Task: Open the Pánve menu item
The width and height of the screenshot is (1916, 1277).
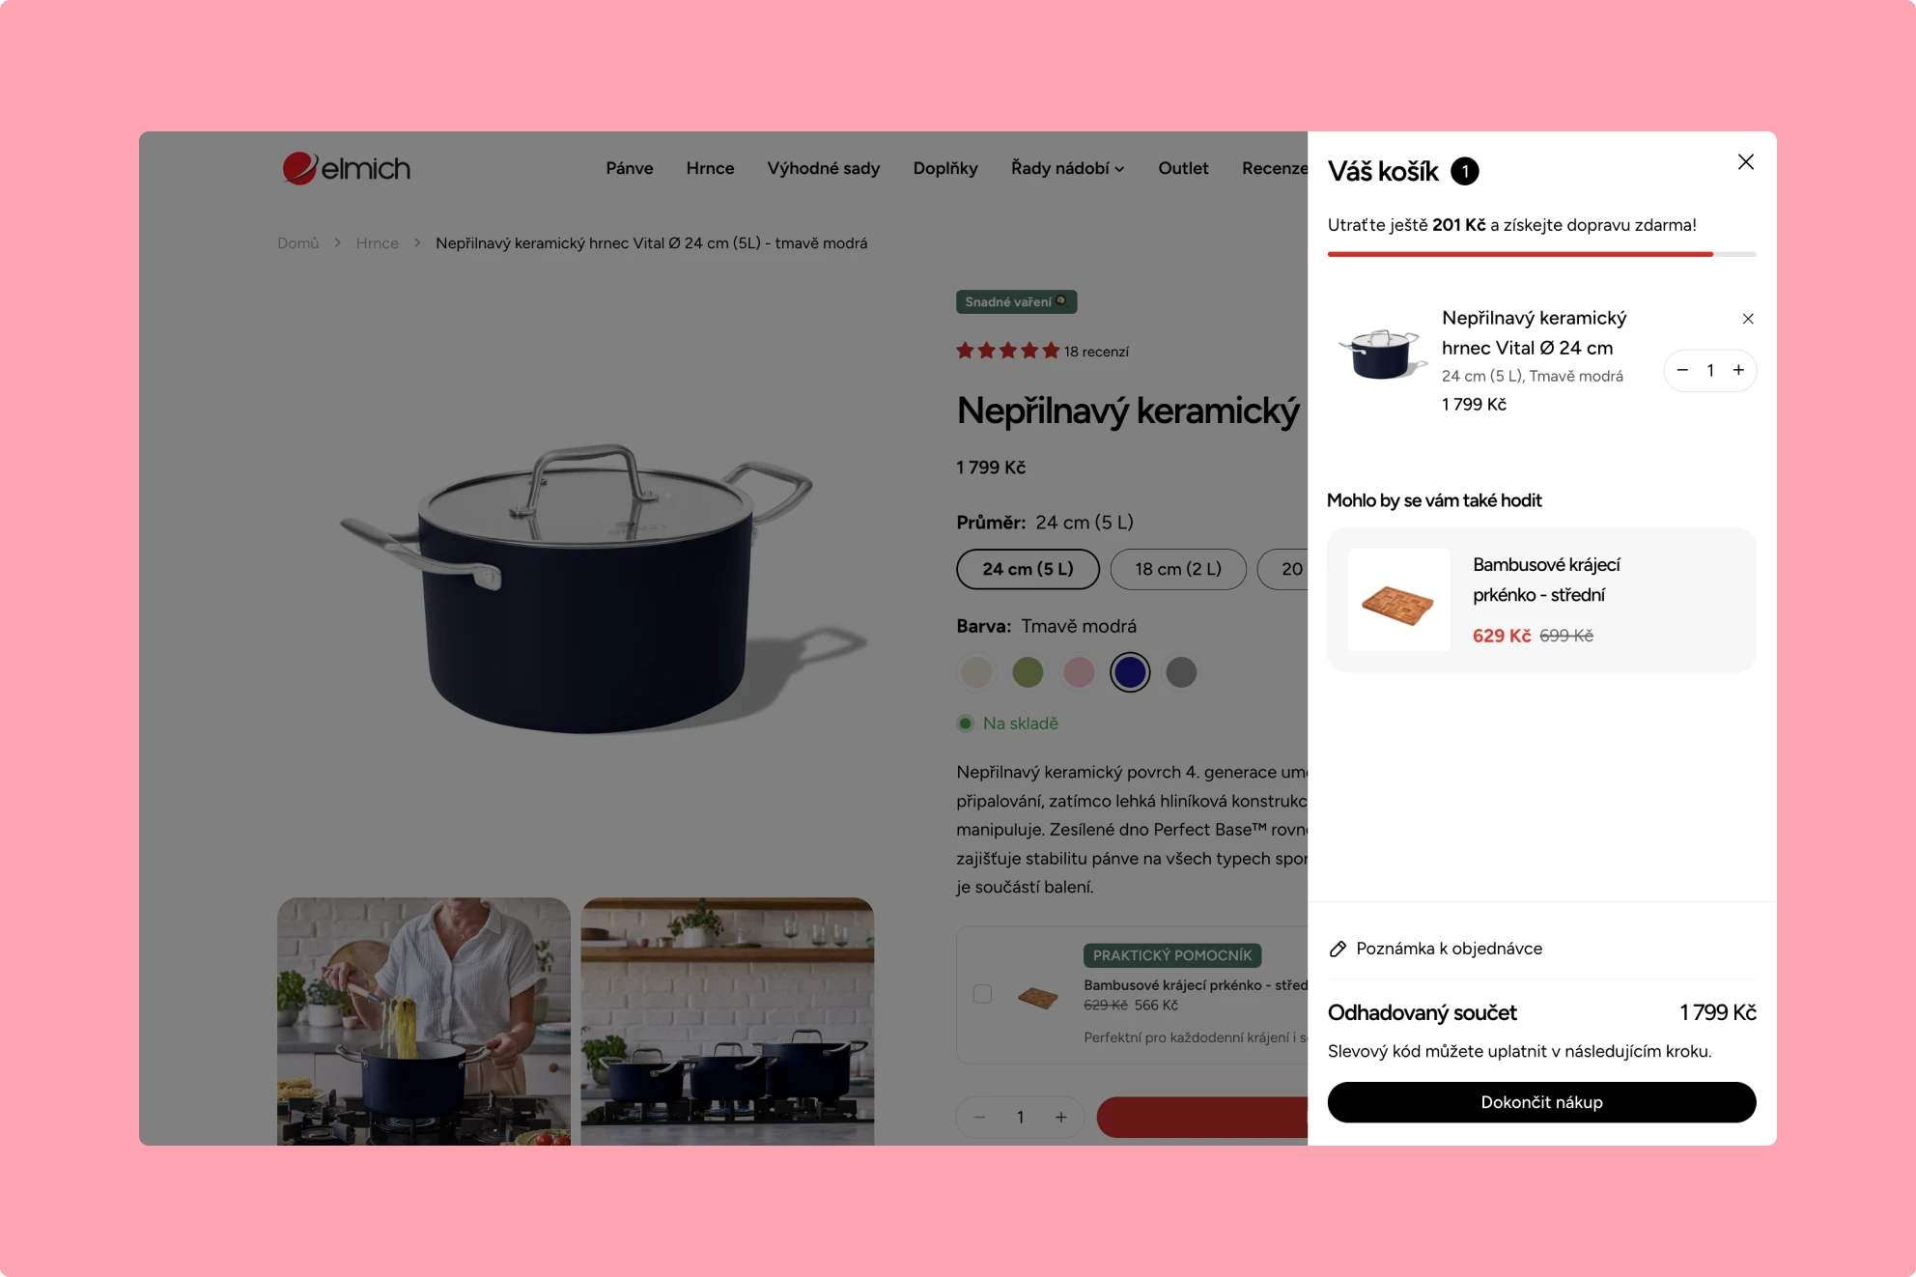Action: [x=630, y=168]
